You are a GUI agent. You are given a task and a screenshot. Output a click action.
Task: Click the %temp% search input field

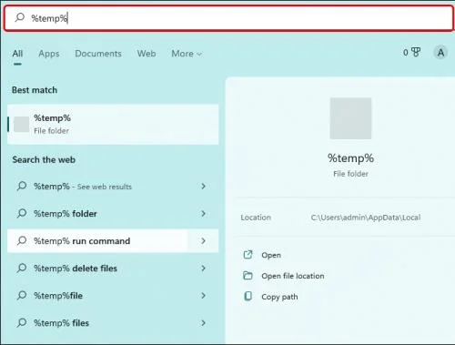(x=228, y=18)
